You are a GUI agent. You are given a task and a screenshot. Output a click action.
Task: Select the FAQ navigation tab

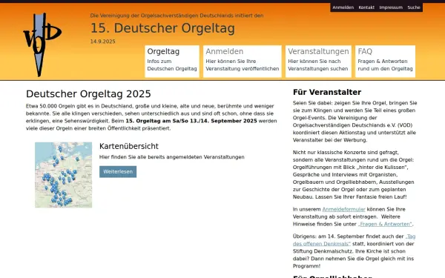coord(385,62)
